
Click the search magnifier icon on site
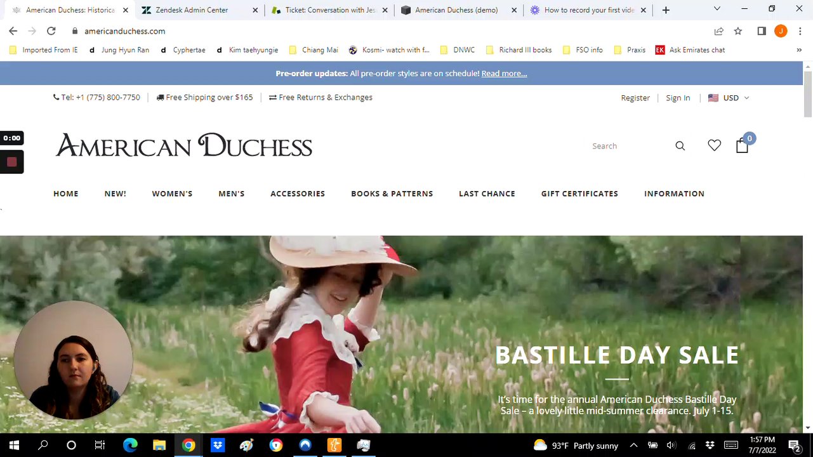coord(680,146)
